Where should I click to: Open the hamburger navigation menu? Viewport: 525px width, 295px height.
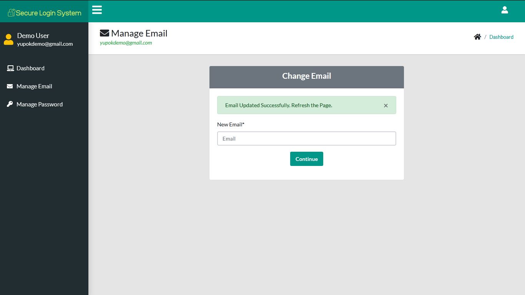pyautogui.click(x=97, y=10)
